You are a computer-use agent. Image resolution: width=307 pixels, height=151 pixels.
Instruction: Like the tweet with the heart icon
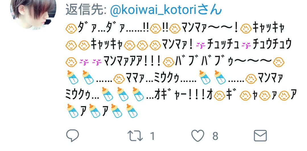[x=197, y=136]
